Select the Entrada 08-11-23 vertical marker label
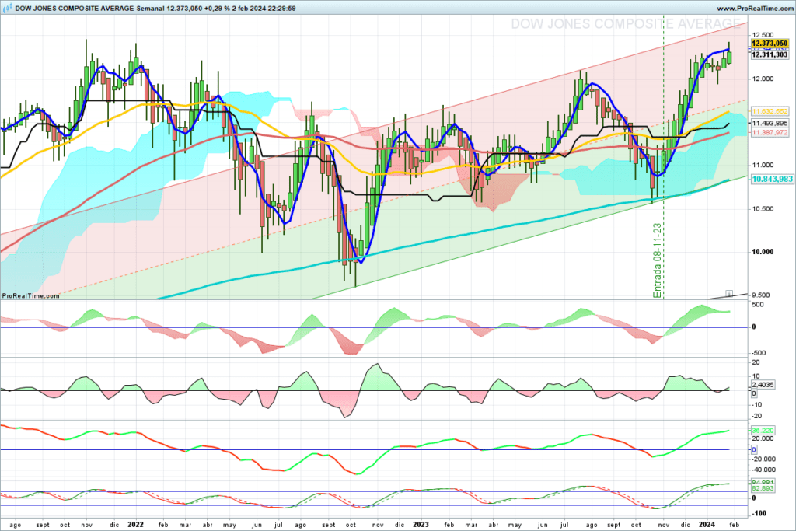The width and height of the screenshot is (796, 531). pos(658,260)
